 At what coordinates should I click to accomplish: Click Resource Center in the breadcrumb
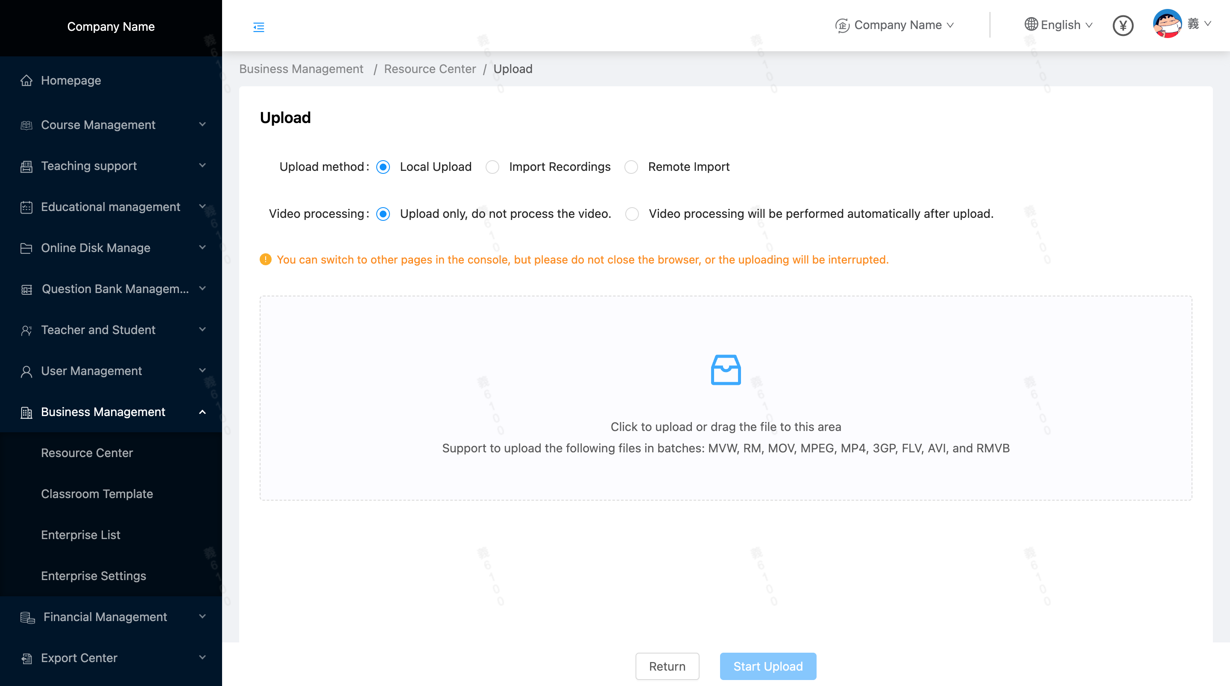430,69
